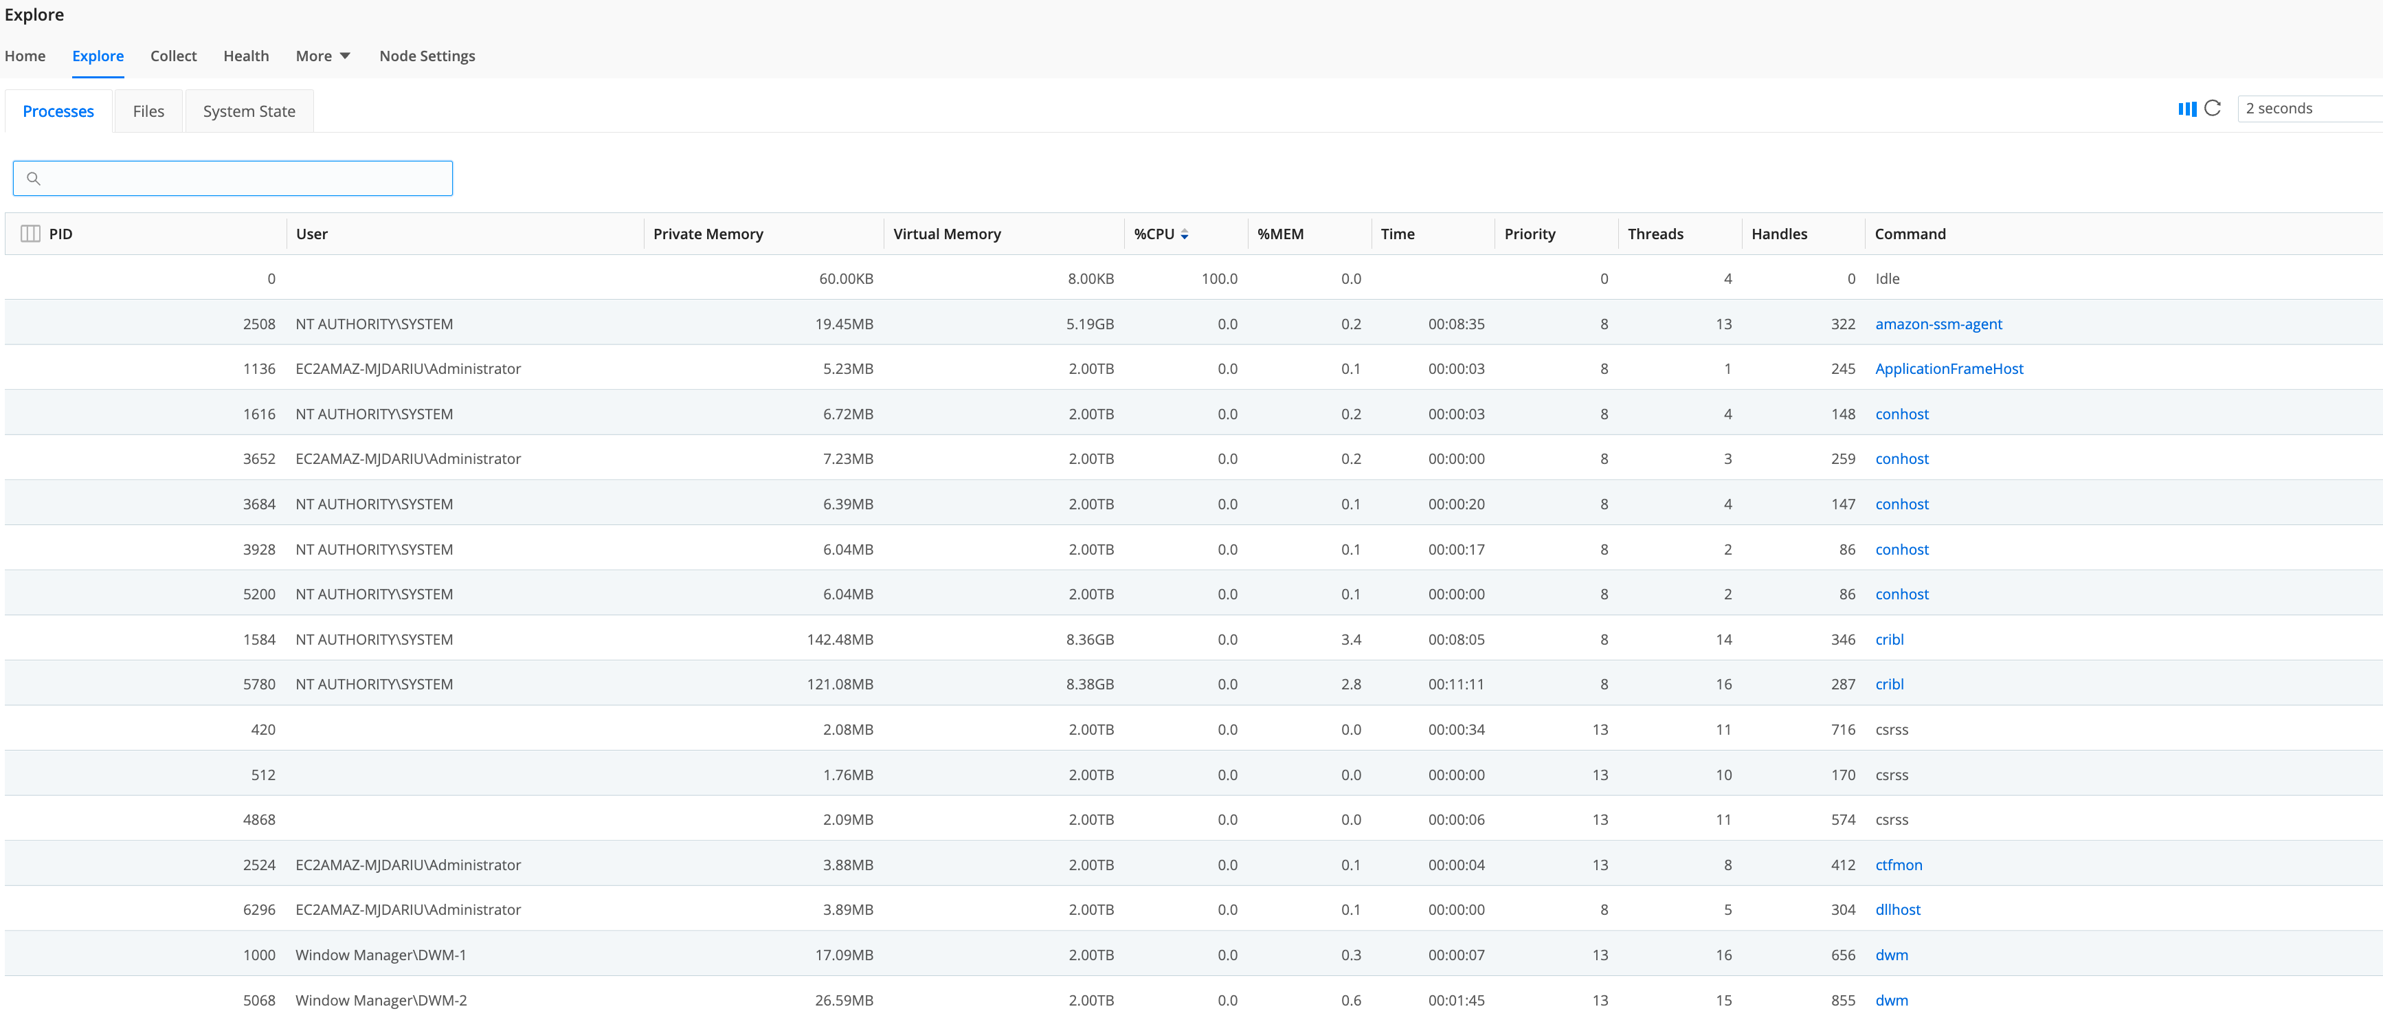Pause live process updates
This screenshot has height=1020, width=2383.
coord(2187,109)
